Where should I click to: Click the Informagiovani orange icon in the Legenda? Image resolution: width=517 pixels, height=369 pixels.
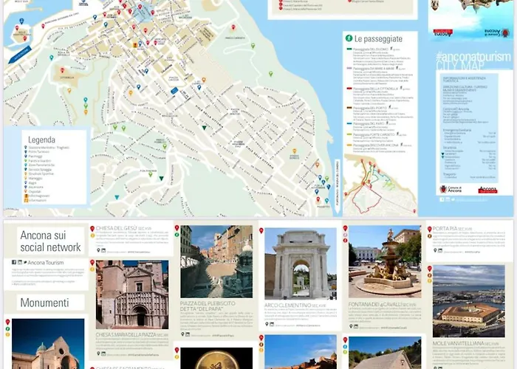[26, 196]
